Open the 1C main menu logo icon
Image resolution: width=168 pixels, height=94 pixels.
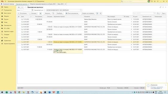point(2,1)
